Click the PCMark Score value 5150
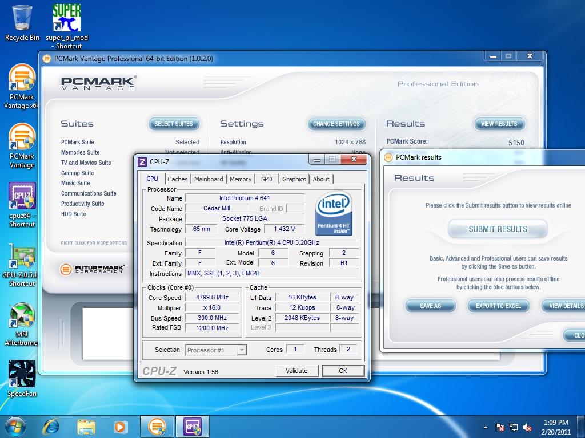The width and height of the screenshot is (585, 438). [x=516, y=143]
